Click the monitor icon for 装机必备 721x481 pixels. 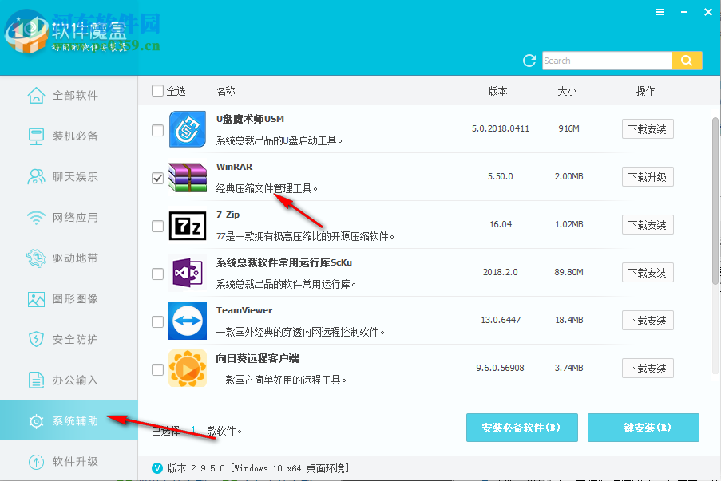coord(36,136)
